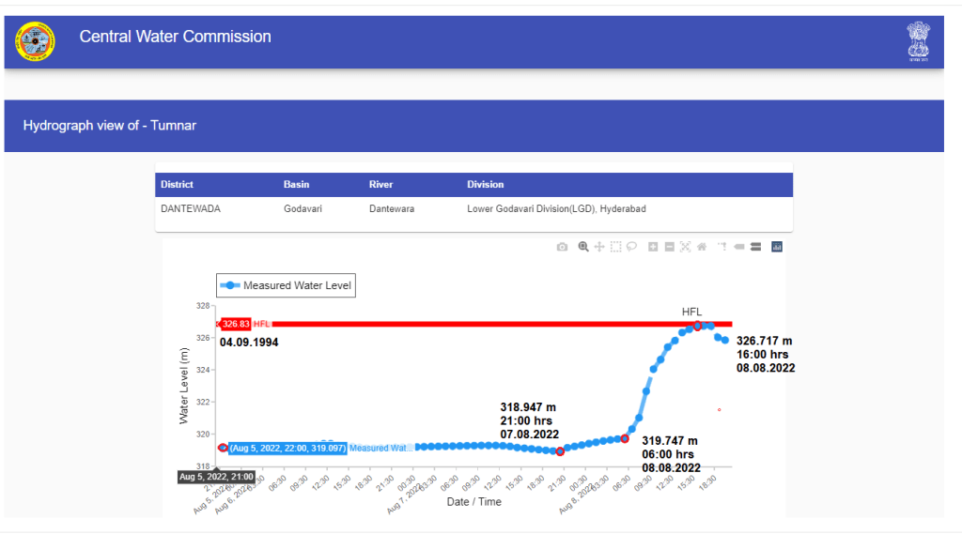Enable show closest data on hover
The height and width of the screenshot is (534, 962).
click(739, 247)
